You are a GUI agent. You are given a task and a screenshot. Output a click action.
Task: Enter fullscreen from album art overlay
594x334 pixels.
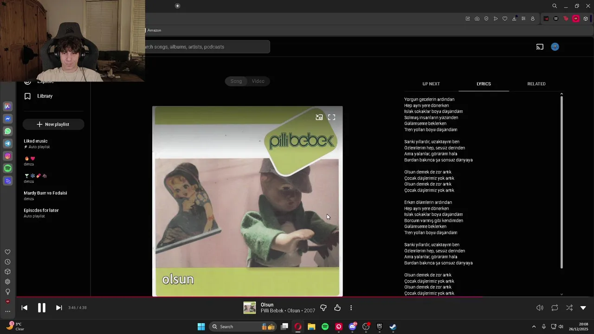click(x=332, y=117)
